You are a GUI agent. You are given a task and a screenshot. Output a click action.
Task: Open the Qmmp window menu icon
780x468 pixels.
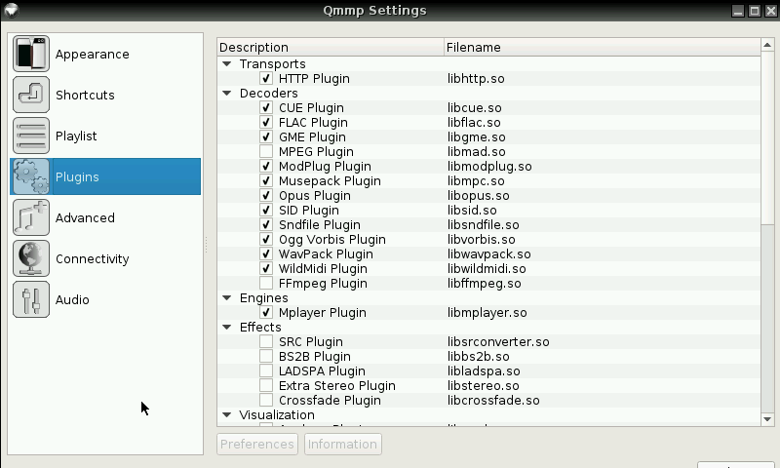[x=11, y=10]
